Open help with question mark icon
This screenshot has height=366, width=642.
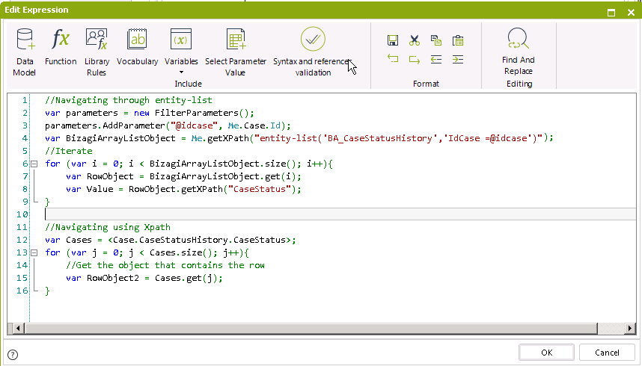pos(13,355)
